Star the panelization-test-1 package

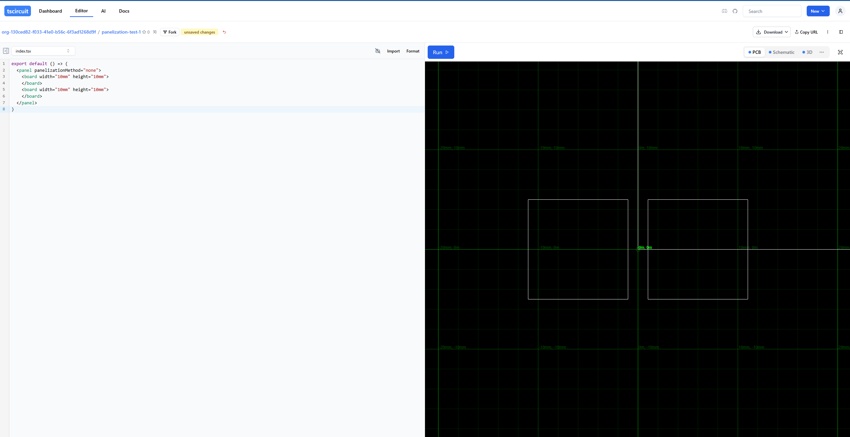(144, 32)
